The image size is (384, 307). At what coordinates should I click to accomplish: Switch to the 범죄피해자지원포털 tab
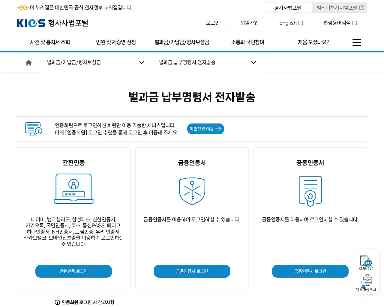tap(339, 8)
